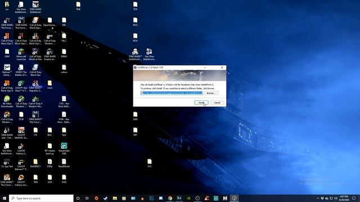
Task: Select the Batman Arkham desktop shortcut
Action: coord(7,70)
